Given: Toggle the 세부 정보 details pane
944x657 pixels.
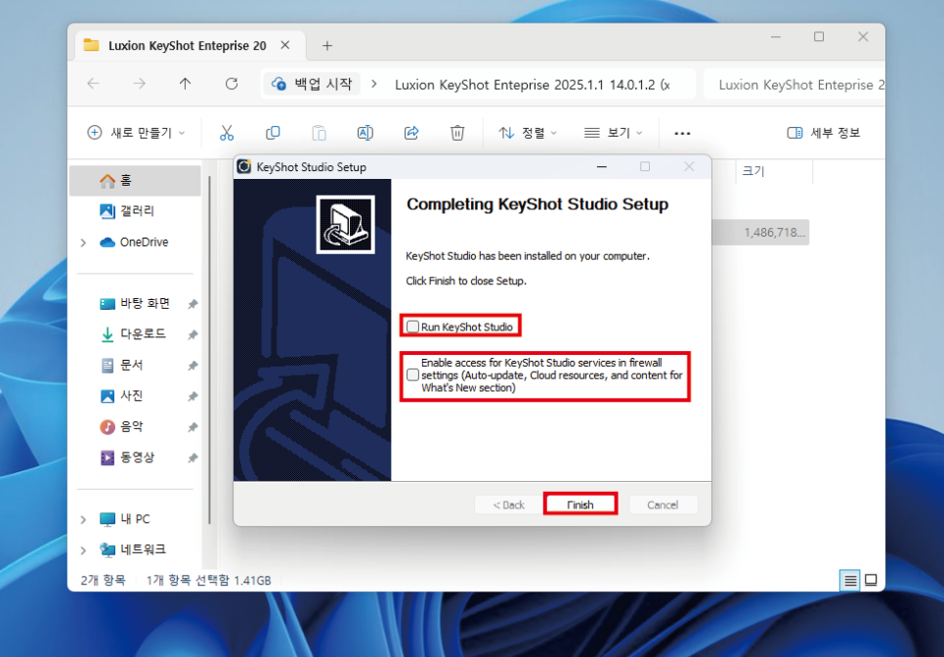Looking at the screenshot, I should 823,133.
